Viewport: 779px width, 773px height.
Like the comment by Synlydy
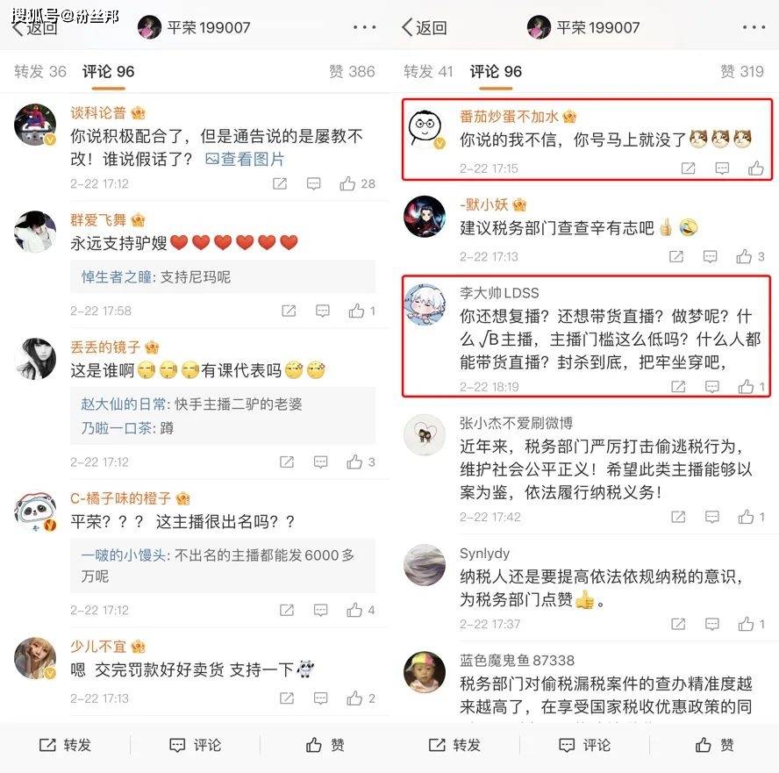[751, 624]
